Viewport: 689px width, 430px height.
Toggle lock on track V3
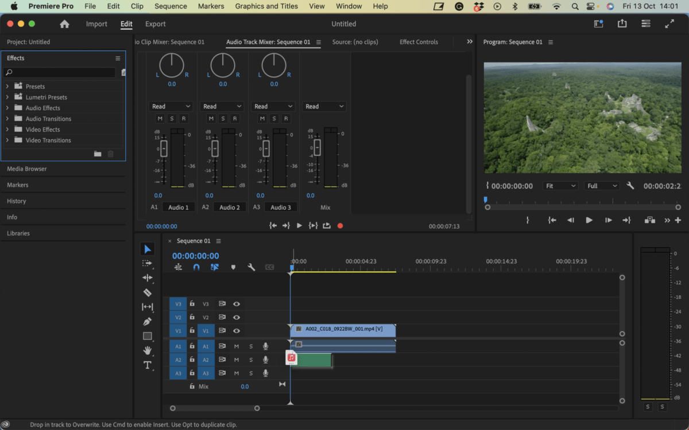pyautogui.click(x=192, y=304)
